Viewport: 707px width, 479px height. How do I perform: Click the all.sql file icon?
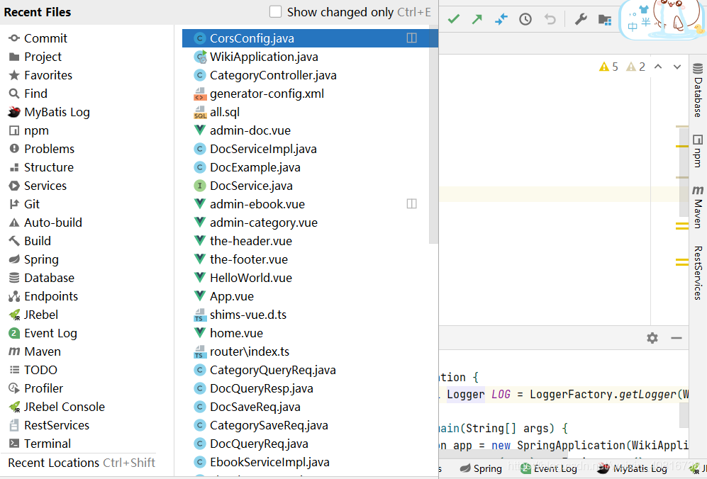200,112
